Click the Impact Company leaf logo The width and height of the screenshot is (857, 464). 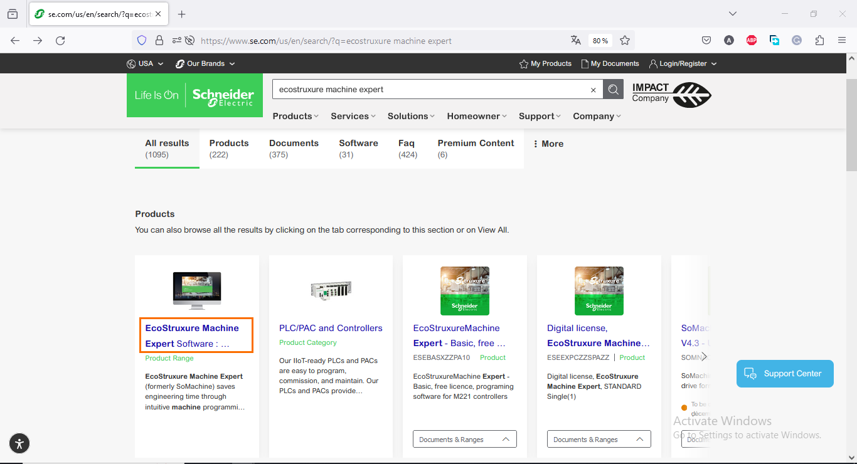671,95
